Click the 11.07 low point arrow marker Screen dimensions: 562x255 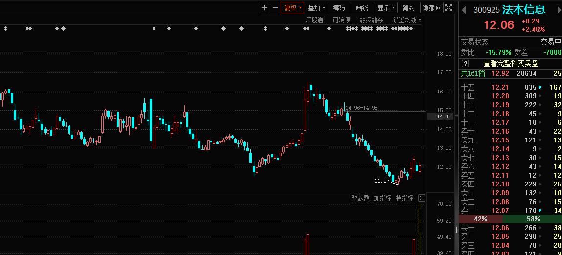395,183
